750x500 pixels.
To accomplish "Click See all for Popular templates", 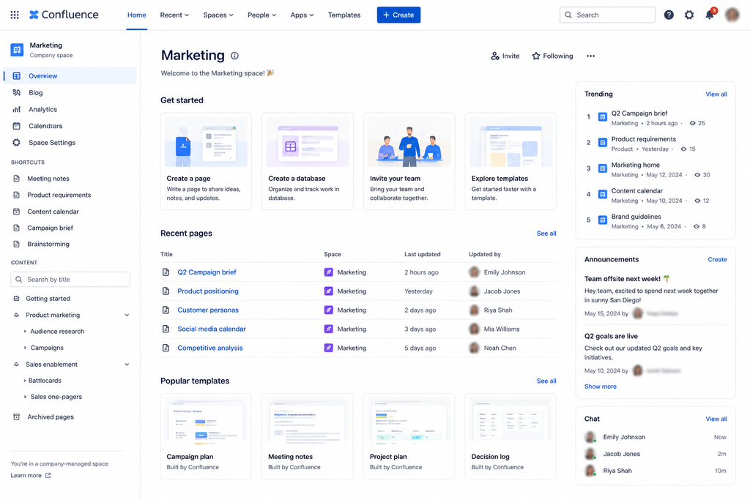I will [546, 381].
